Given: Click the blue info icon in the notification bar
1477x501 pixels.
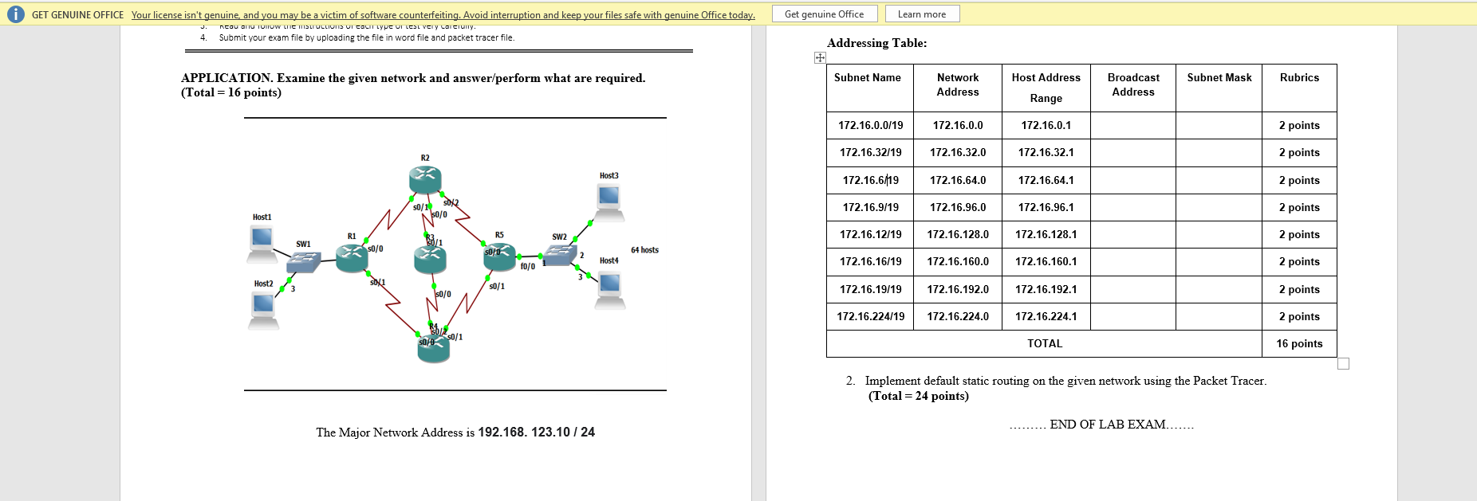Looking at the screenshot, I should pyautogui.click(x=16, y=14).
